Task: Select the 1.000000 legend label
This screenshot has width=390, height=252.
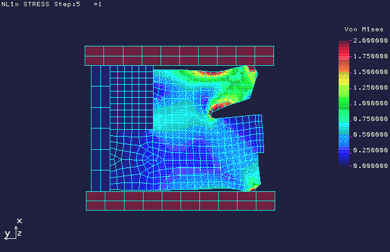Action: [x=369, y=103]
